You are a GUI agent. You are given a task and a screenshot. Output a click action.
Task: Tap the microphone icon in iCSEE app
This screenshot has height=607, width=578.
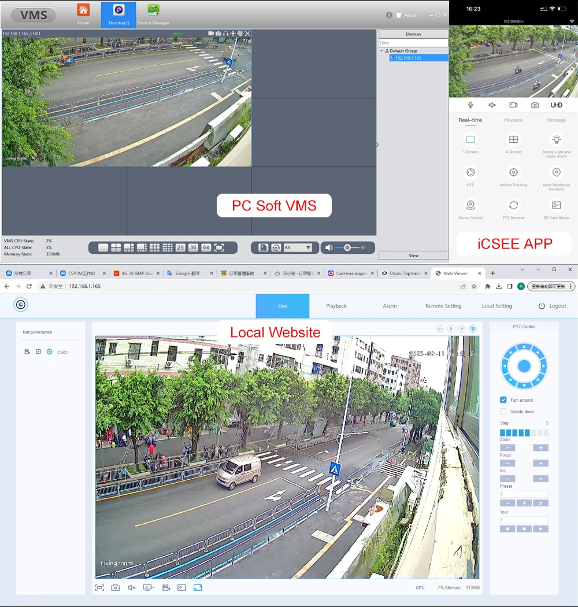pos(470,105)
